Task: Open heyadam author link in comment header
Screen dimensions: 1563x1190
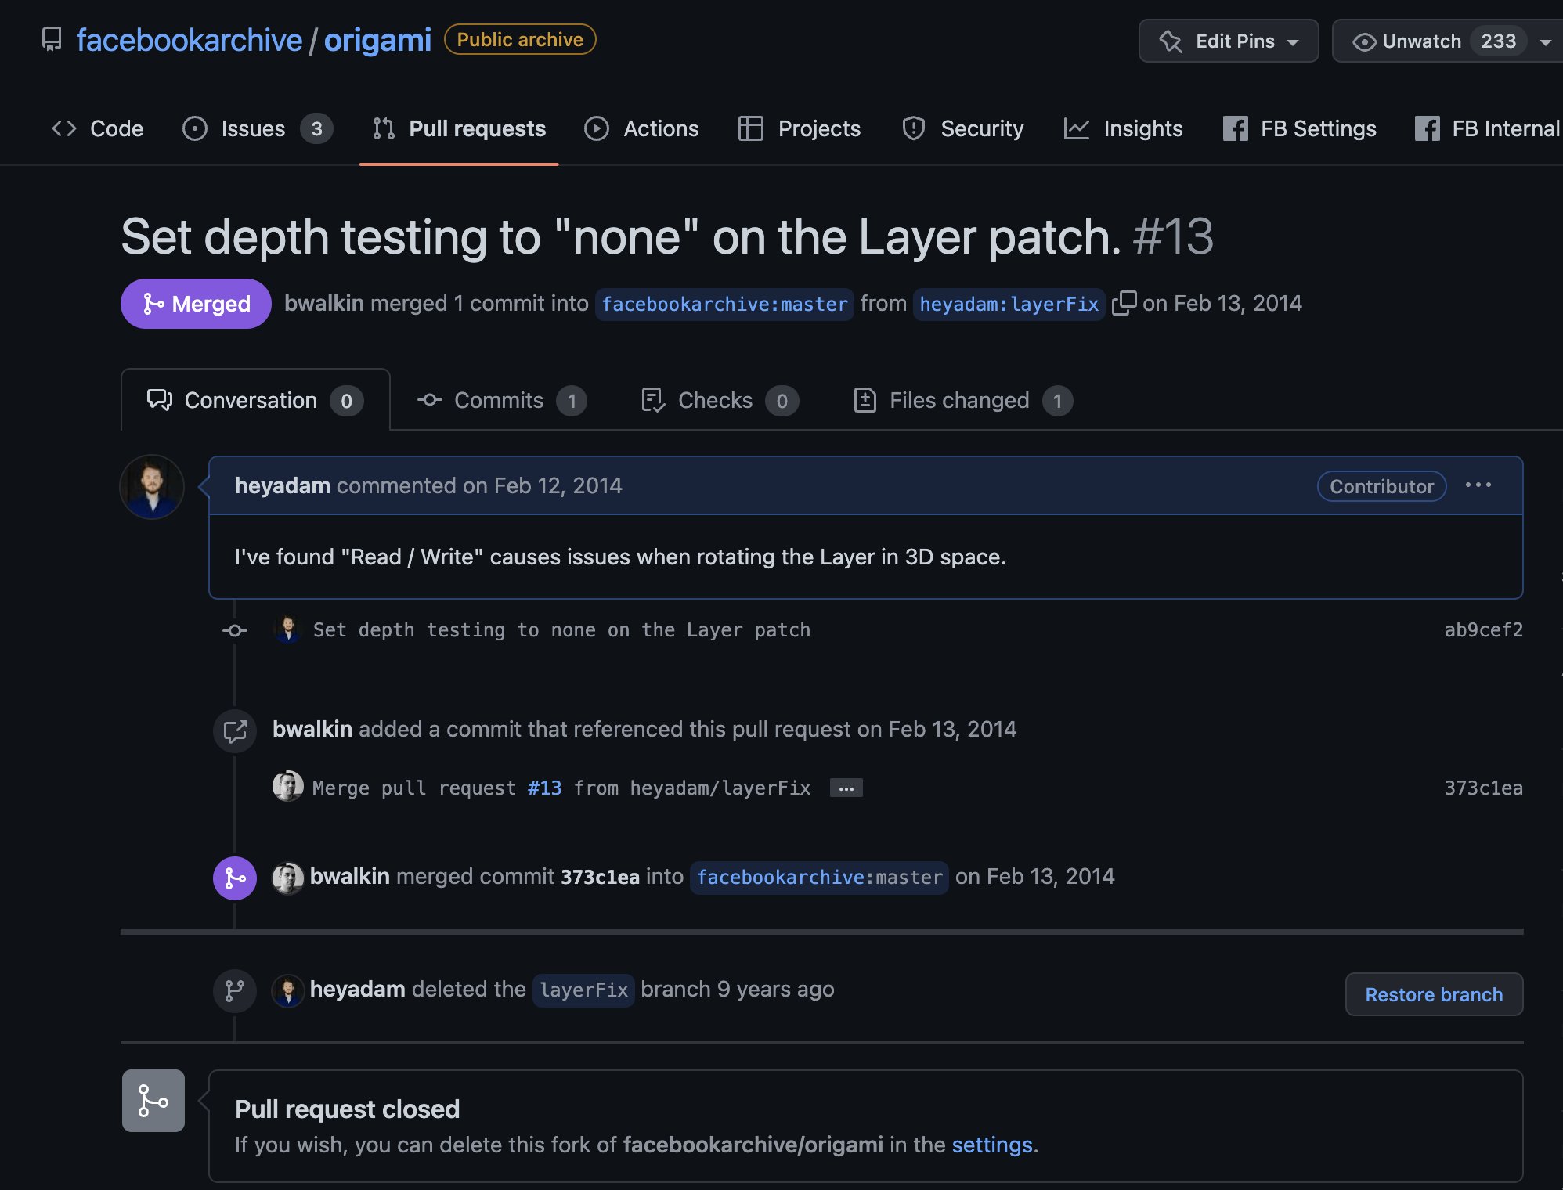Action: pos(283,485)
